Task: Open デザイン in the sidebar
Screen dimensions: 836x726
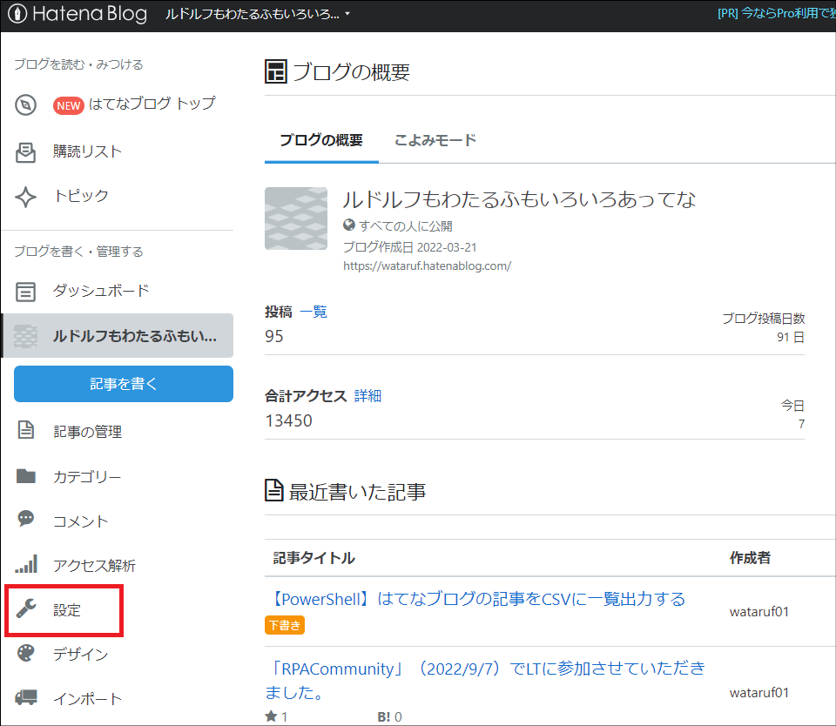Action: pos(80,654)
